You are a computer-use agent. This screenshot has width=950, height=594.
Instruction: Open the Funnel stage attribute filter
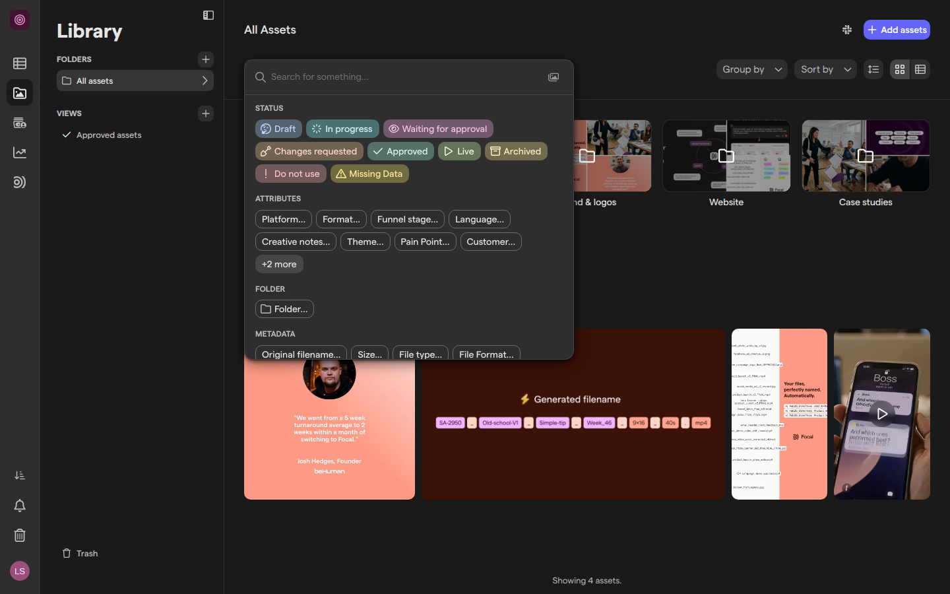(408, 219)
